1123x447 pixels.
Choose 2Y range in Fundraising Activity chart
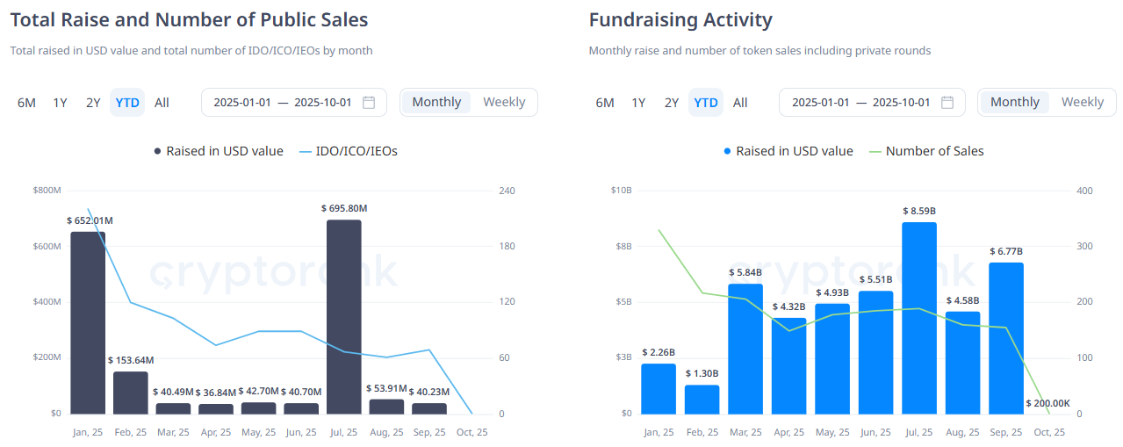[x=672, y=103]
